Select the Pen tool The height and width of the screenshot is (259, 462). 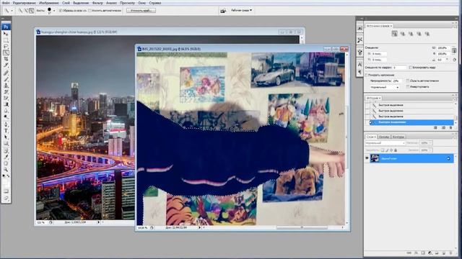6,124
